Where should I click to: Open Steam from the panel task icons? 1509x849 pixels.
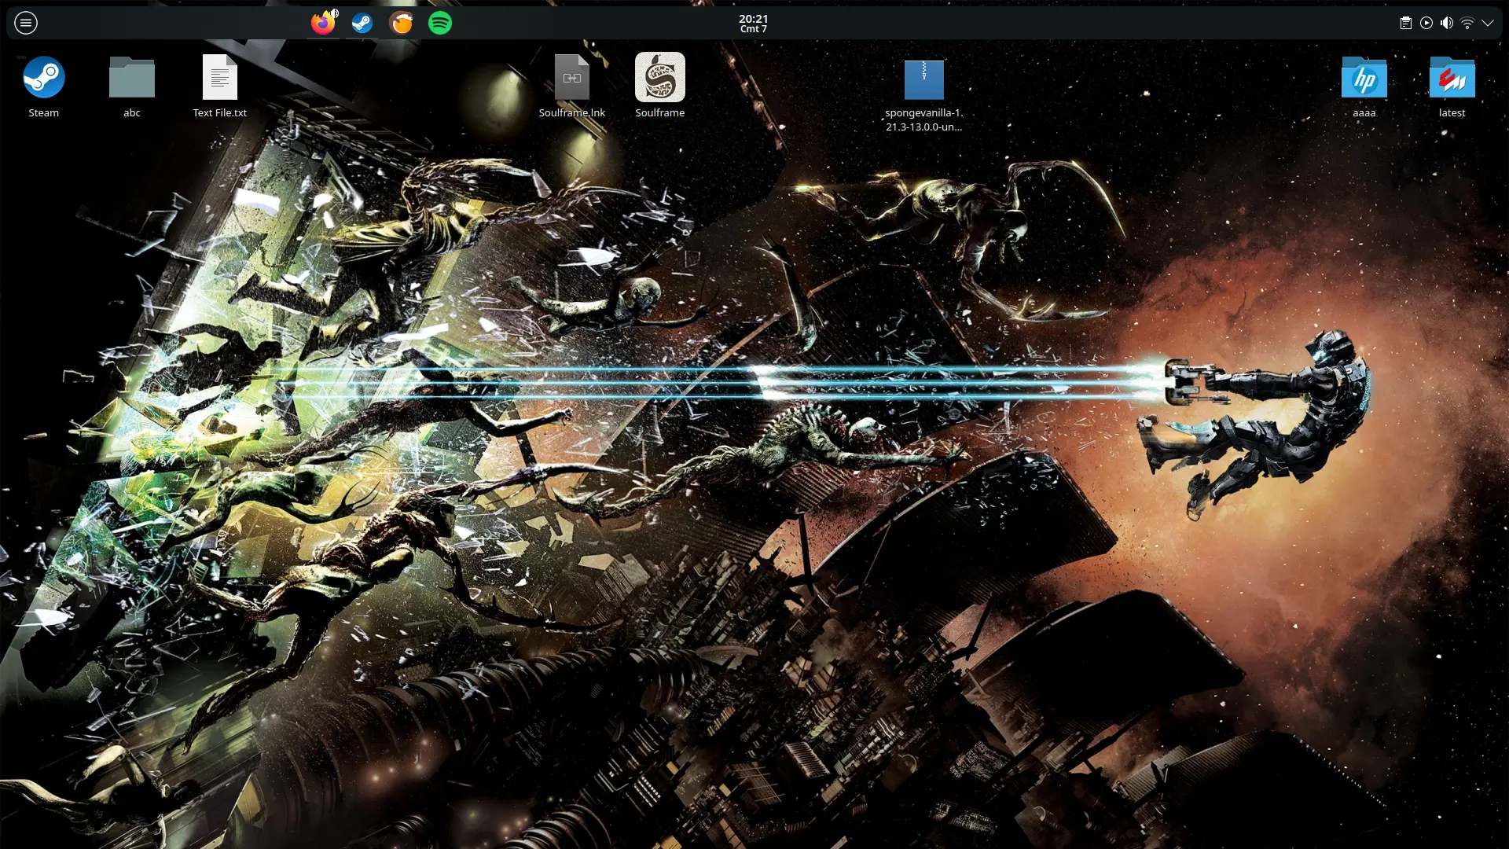(362, 23)
